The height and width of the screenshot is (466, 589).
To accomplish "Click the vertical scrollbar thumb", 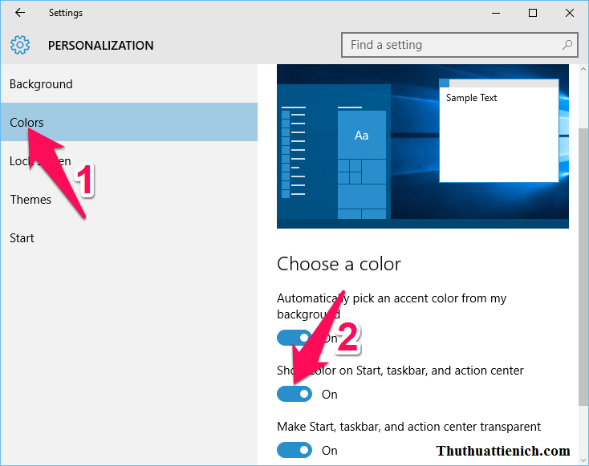I will (583, 266).
